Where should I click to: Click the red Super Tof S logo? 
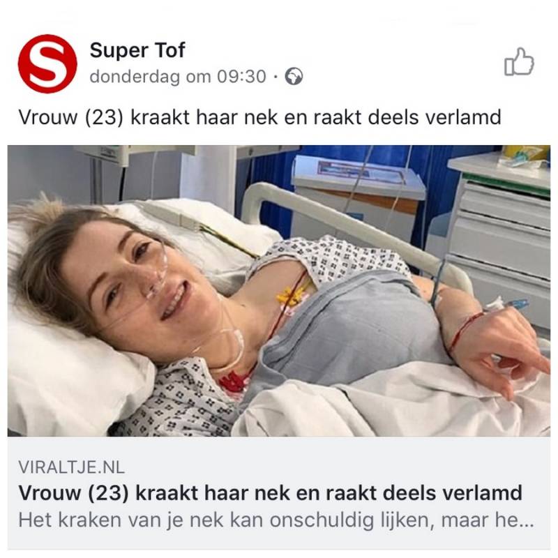[x=47, y=63]
